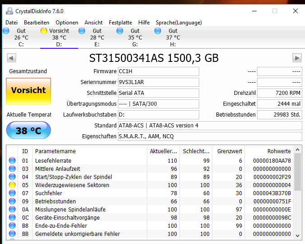This screenshot has width=305, height=244.
Task: Click status icon of Betriebsstunden 09 row
Action: (12, 201)
